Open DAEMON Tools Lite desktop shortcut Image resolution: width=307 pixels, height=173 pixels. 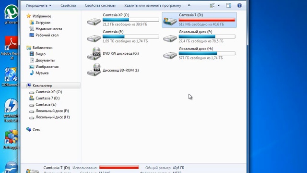coord(11,110)
